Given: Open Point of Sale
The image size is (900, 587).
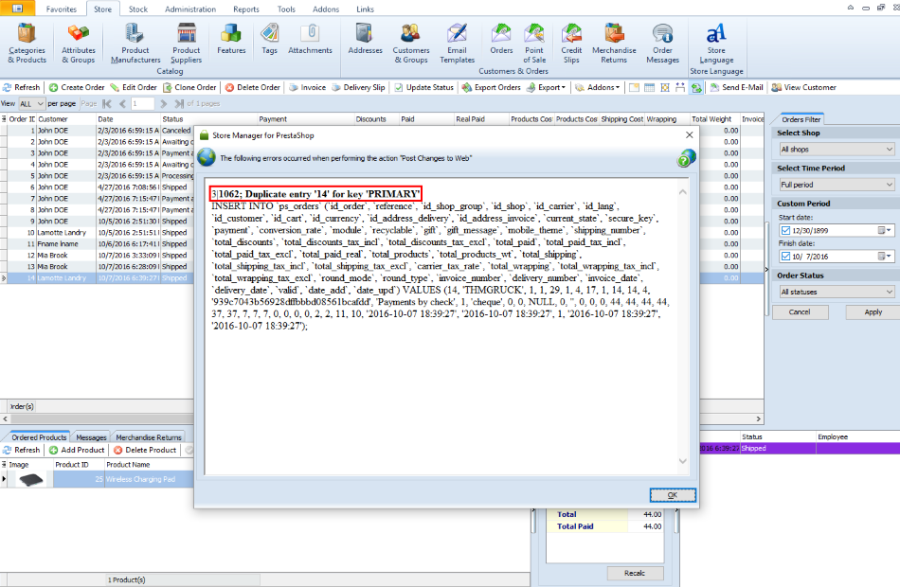Looking at the screenshot, I should tap(534, 43).
